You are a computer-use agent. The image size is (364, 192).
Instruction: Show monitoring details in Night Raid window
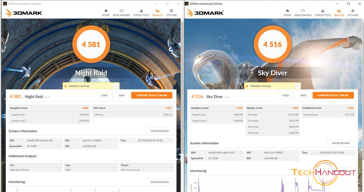click(x=160, y=182)
